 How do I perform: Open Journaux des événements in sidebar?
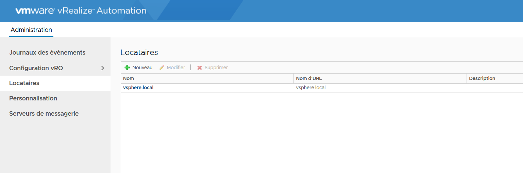pyautogui.click(x=47, y=53)
